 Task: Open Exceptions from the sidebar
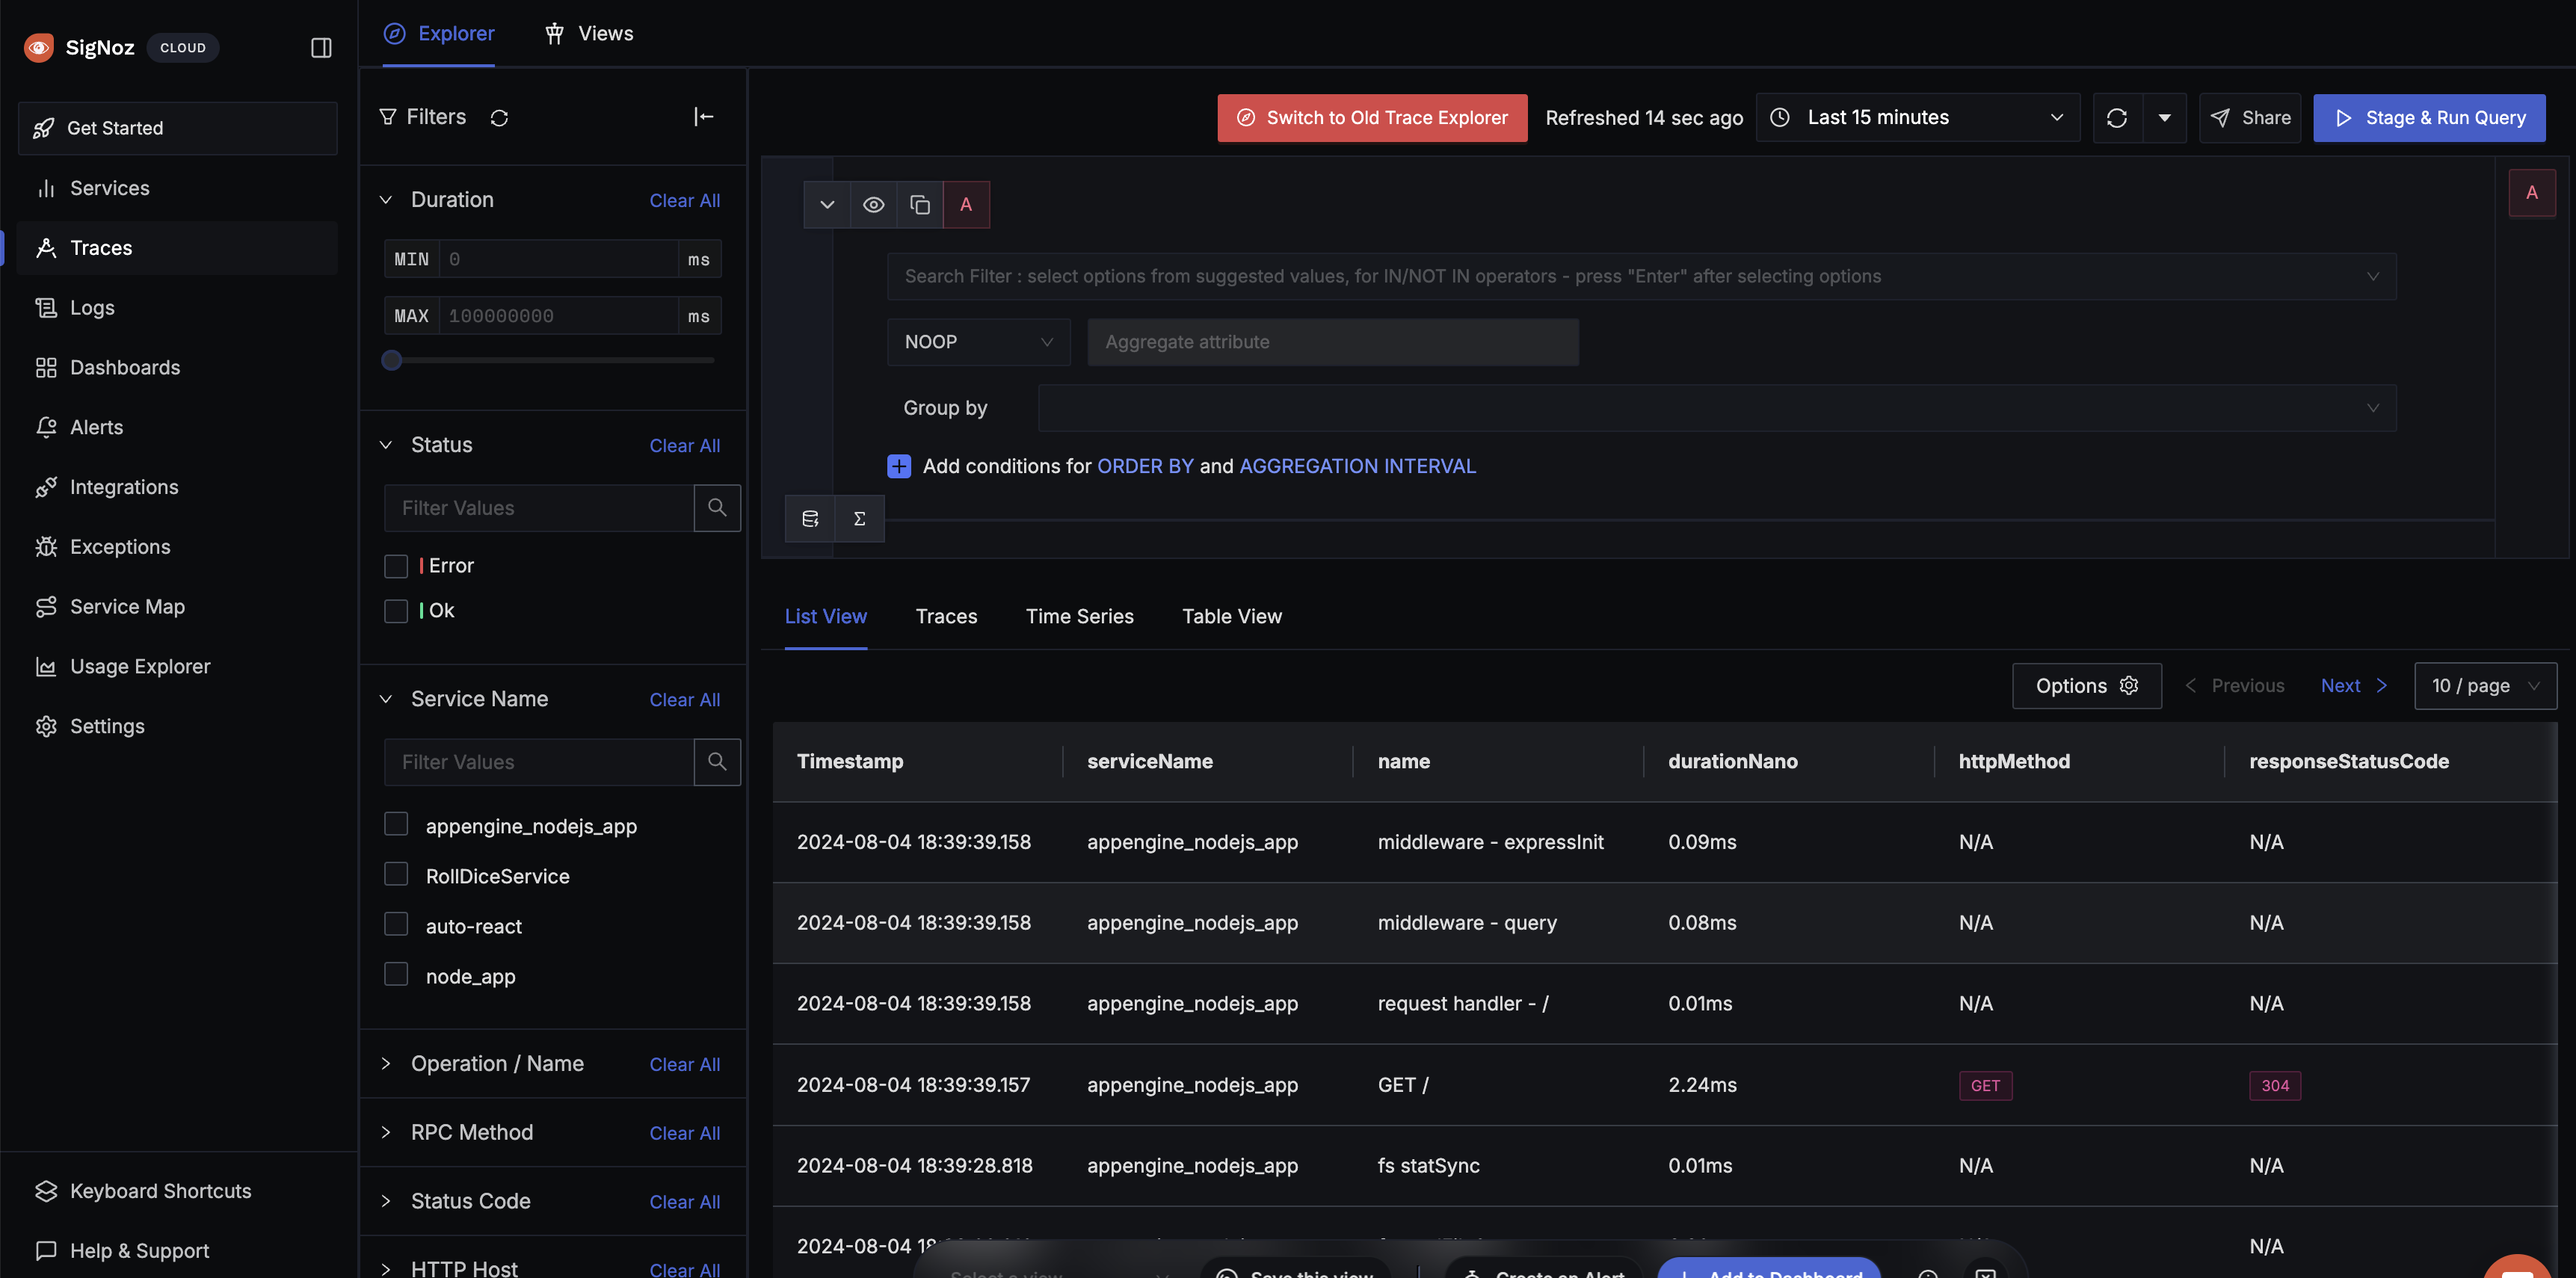pos(178,547)
